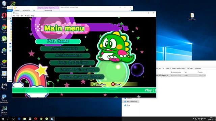
Task: Open the Action Center notifications icon
Action: pyautogui.click(x=201, y=119)
